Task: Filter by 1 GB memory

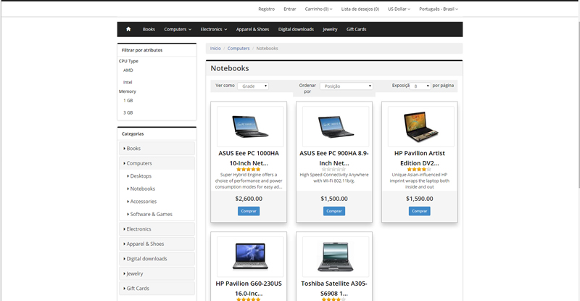Action: tap(128, 100)
